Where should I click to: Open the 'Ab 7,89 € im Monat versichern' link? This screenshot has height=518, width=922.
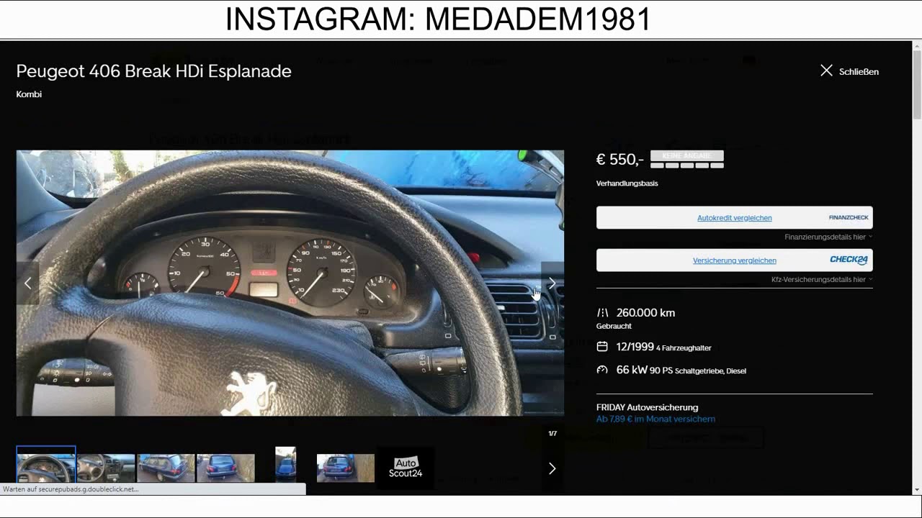(655, 419)
